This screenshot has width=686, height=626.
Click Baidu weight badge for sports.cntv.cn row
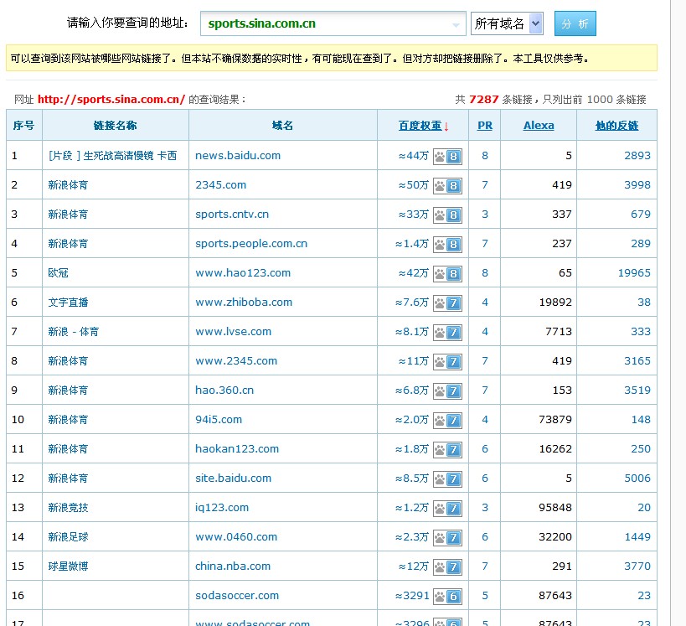[447, 215]
